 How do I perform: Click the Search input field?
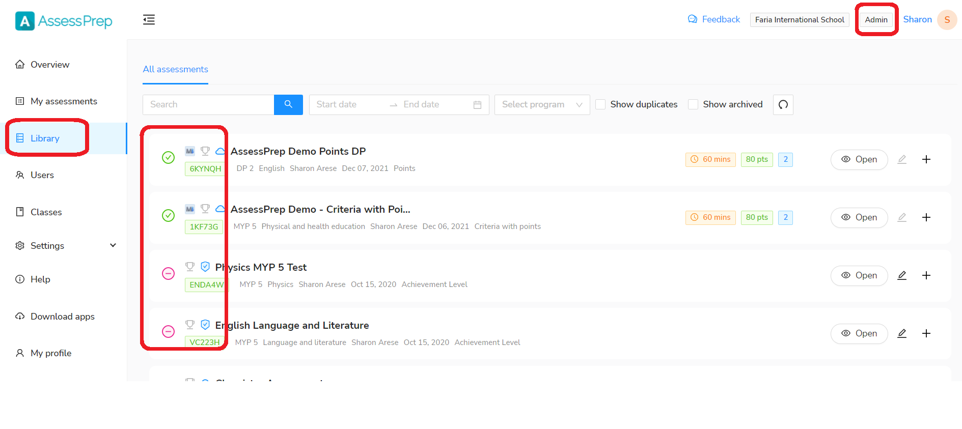[208, 105]
